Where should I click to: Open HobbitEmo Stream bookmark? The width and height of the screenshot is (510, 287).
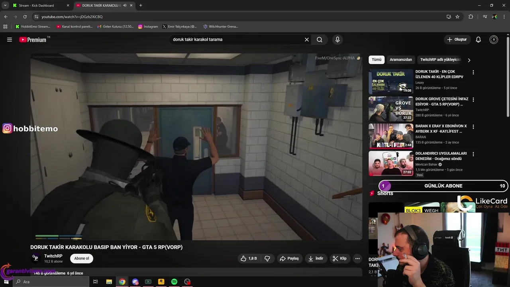[x=33, y=26]
